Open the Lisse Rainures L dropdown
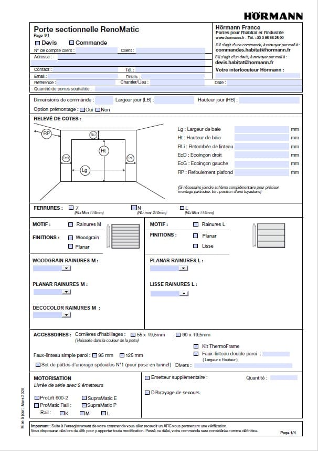Image resolution: width=318 pixels, height=451 pixels. [183, 293]
